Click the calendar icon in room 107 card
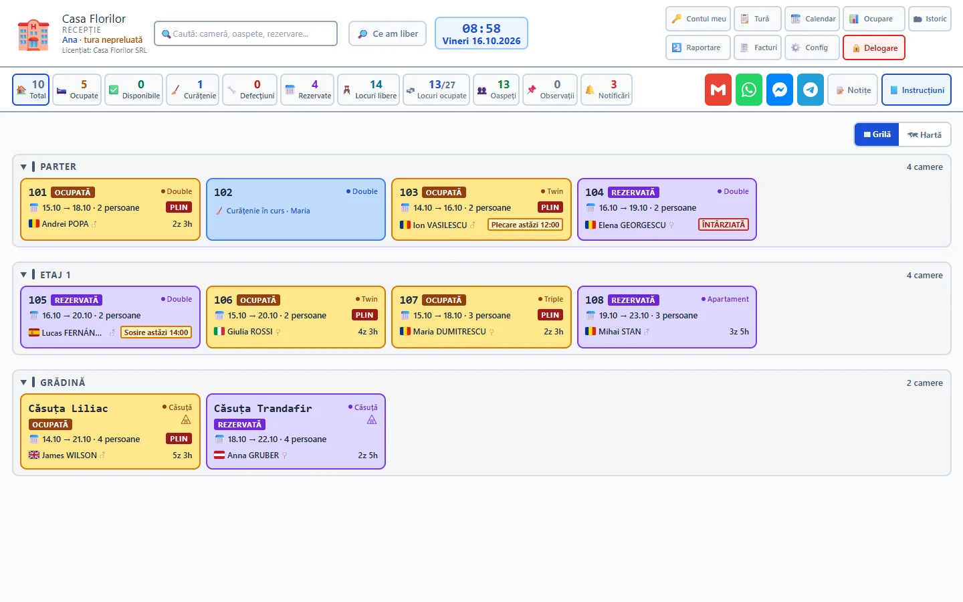 pyautogui.click(x=405, y=316)
